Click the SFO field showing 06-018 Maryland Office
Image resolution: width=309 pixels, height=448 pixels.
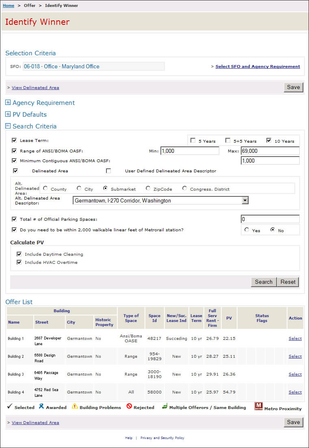[x=93, y=66]
